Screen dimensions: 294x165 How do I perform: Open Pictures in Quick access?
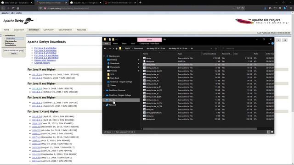pyautogui.click(x=113, y=71)
